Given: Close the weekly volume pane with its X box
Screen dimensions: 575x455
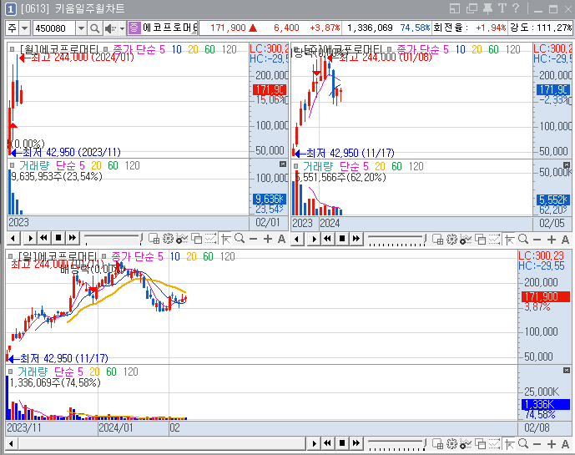Looking at the screenshot, I should (x=567, y=164).
